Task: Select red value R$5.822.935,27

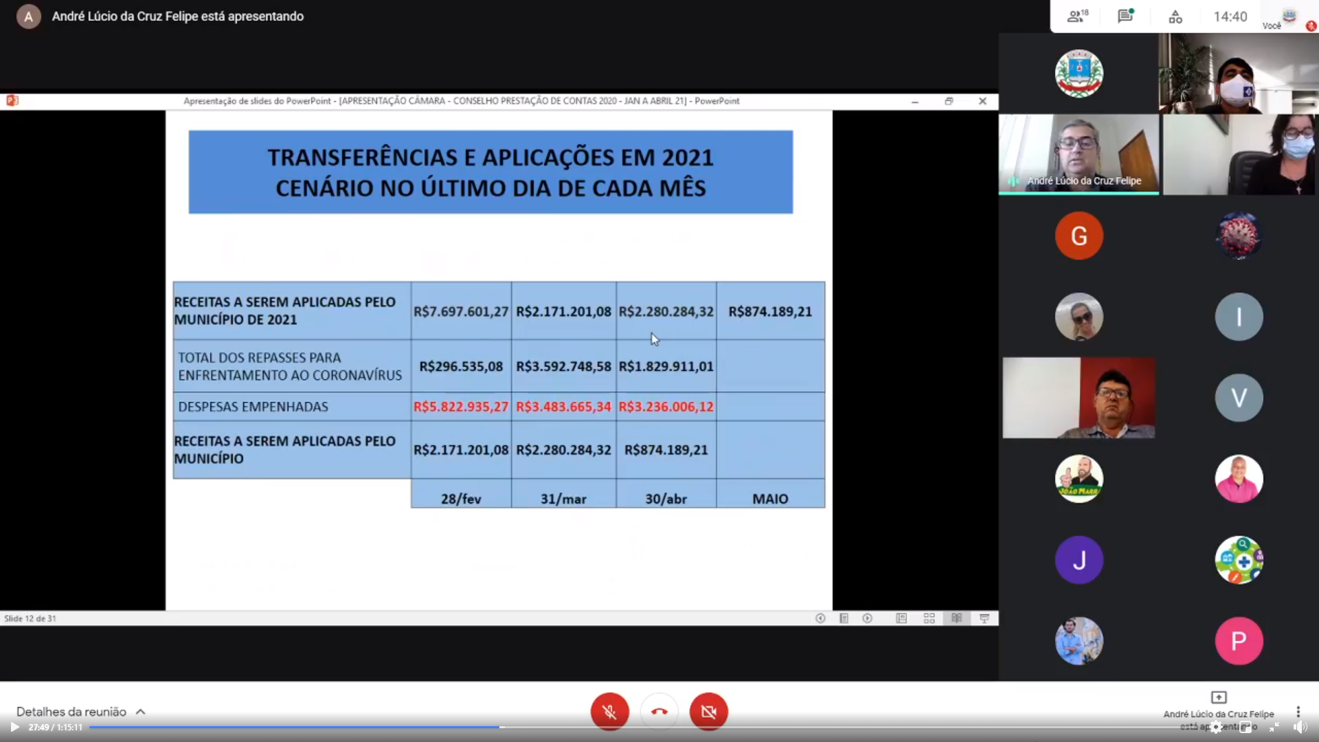Action: coord(461,407)
